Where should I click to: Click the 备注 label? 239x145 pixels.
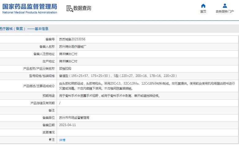(x=51, y=111)
